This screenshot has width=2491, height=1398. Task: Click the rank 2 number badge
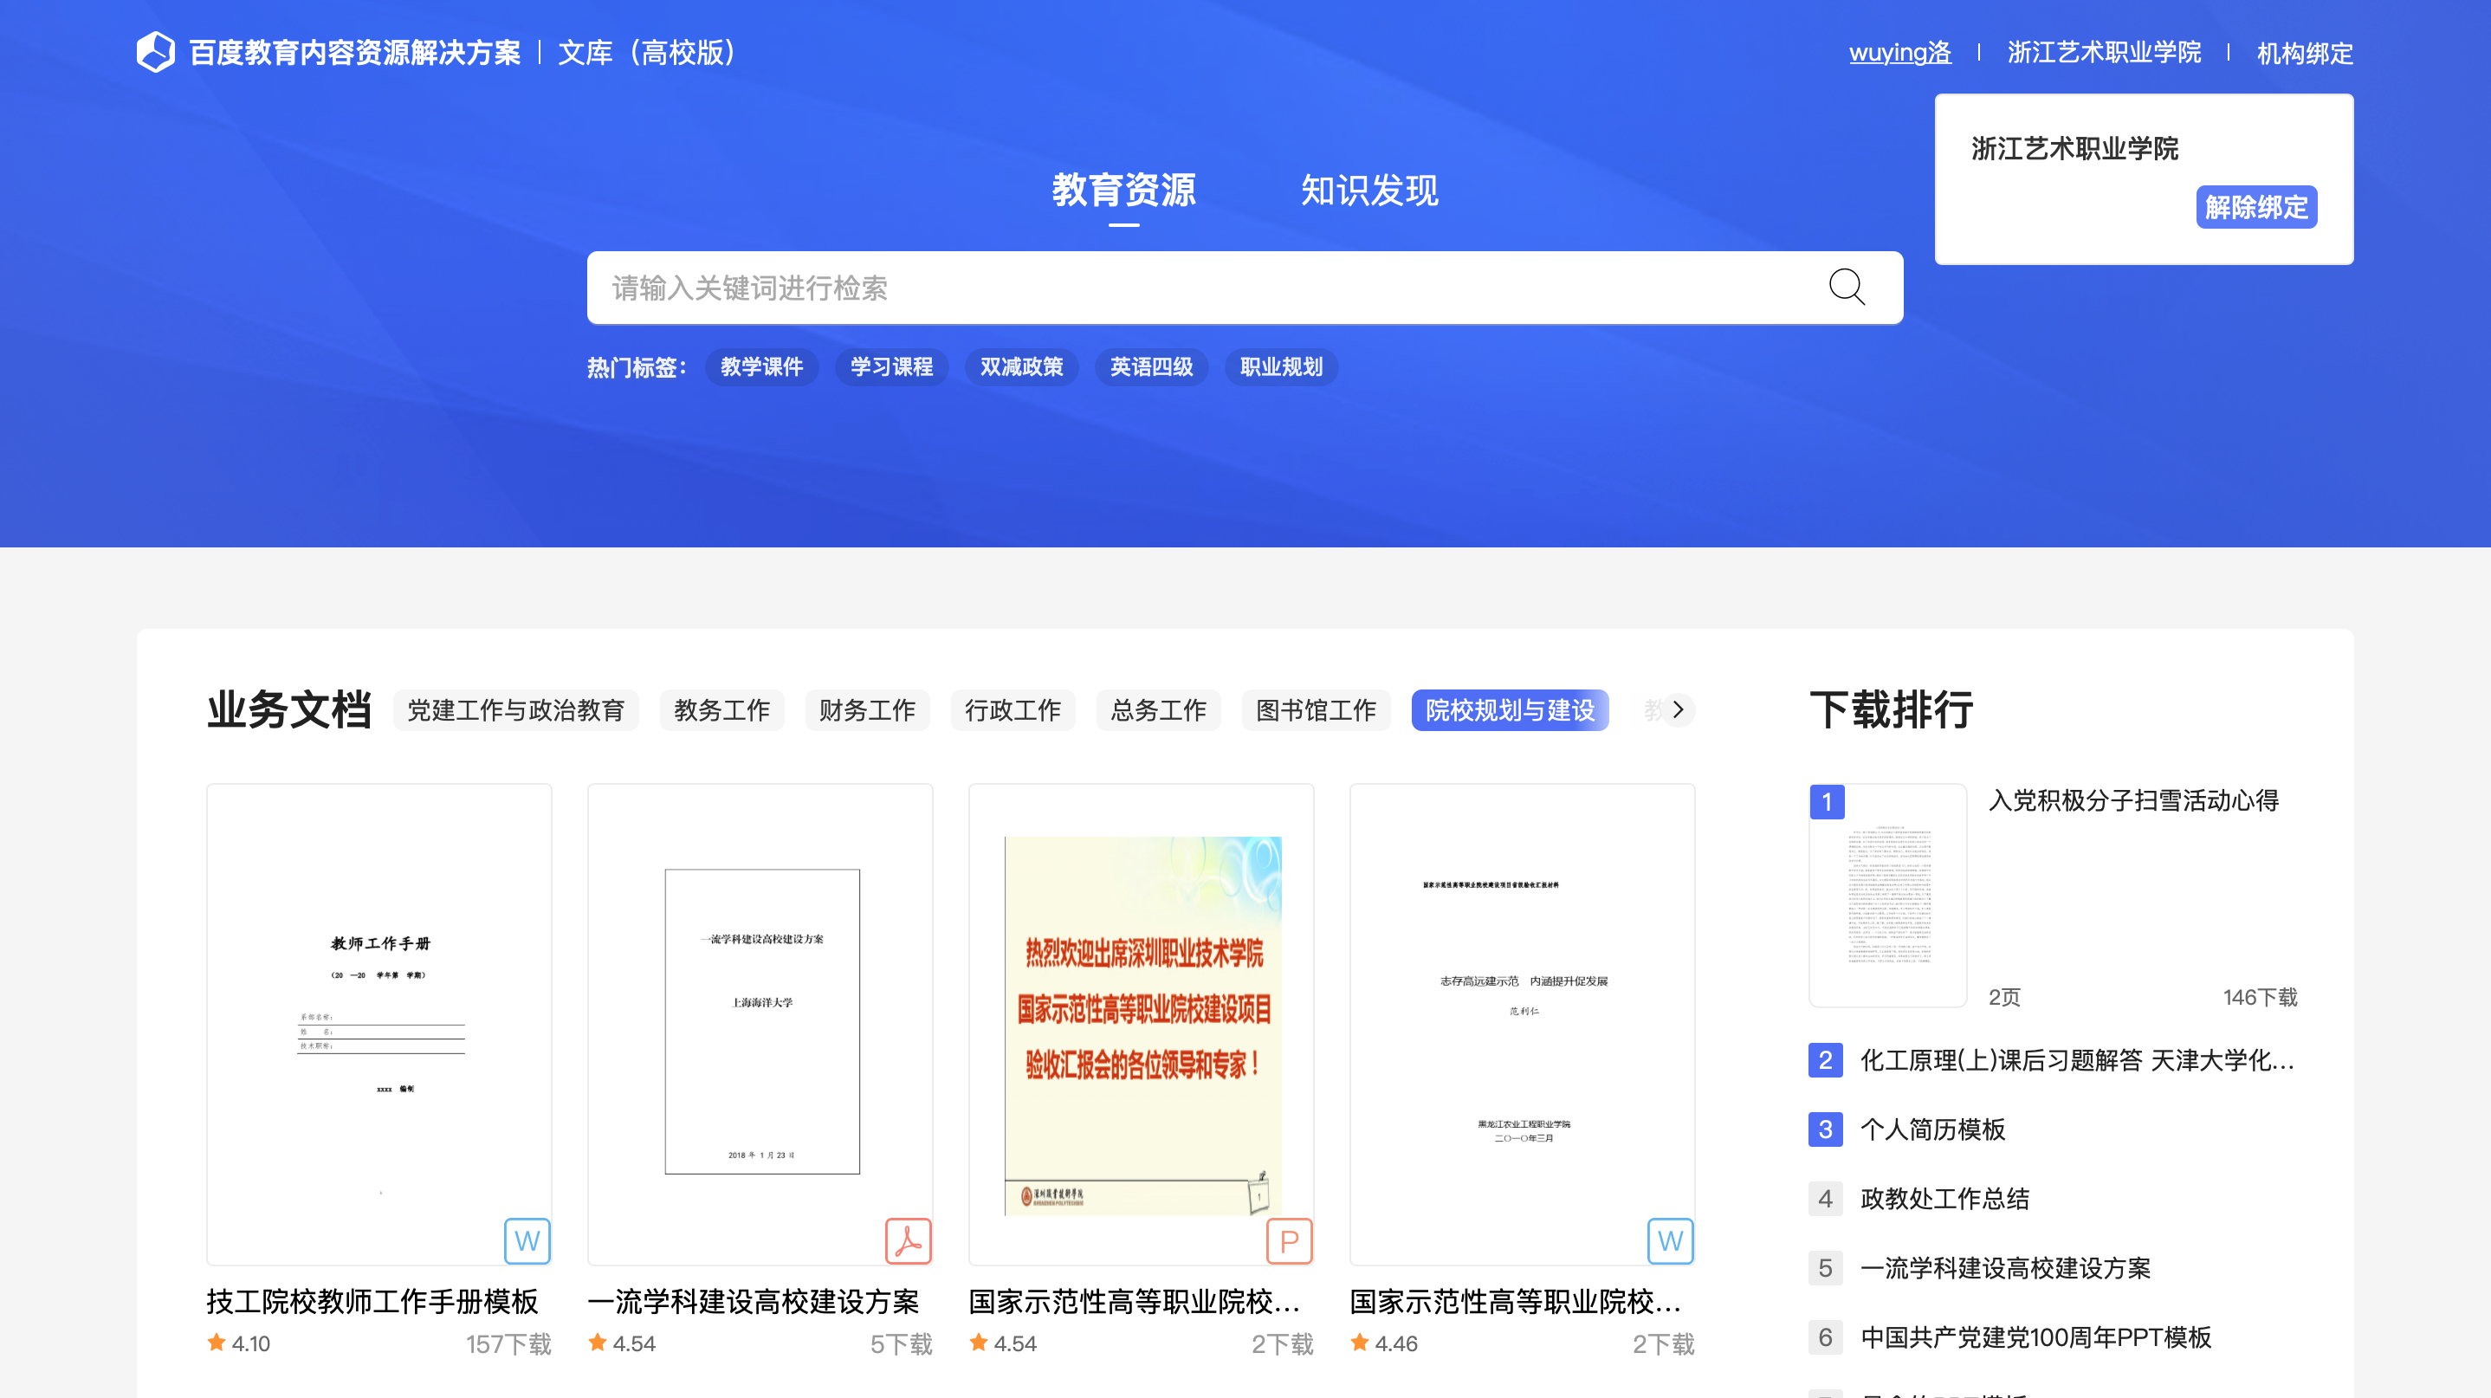point(1825,1060)
